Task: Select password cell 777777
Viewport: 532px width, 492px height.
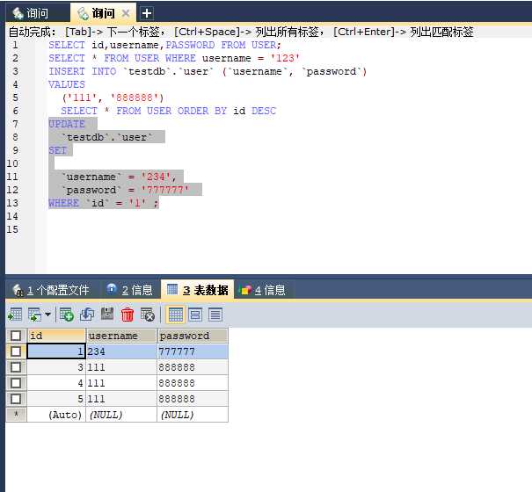Action: click(193, 351)
